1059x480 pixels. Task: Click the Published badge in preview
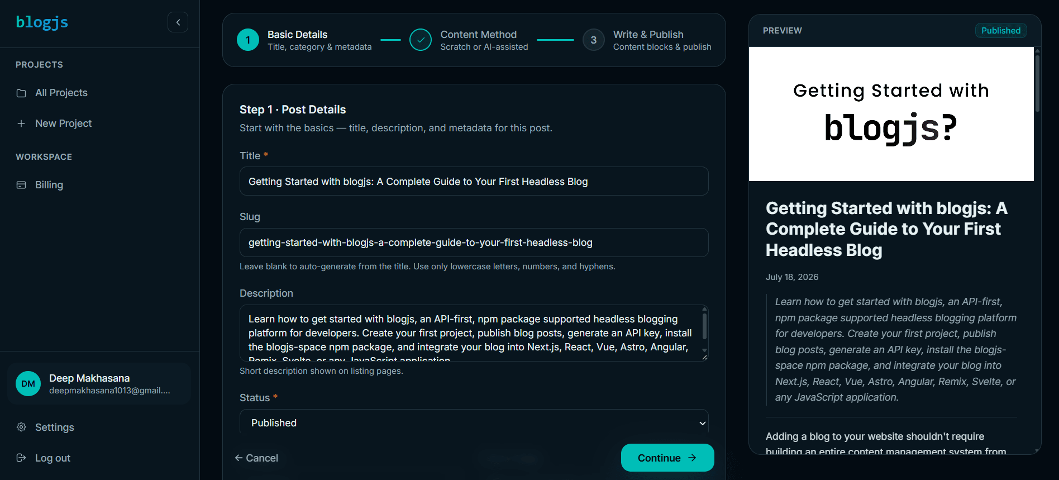tap(1001, 31)
